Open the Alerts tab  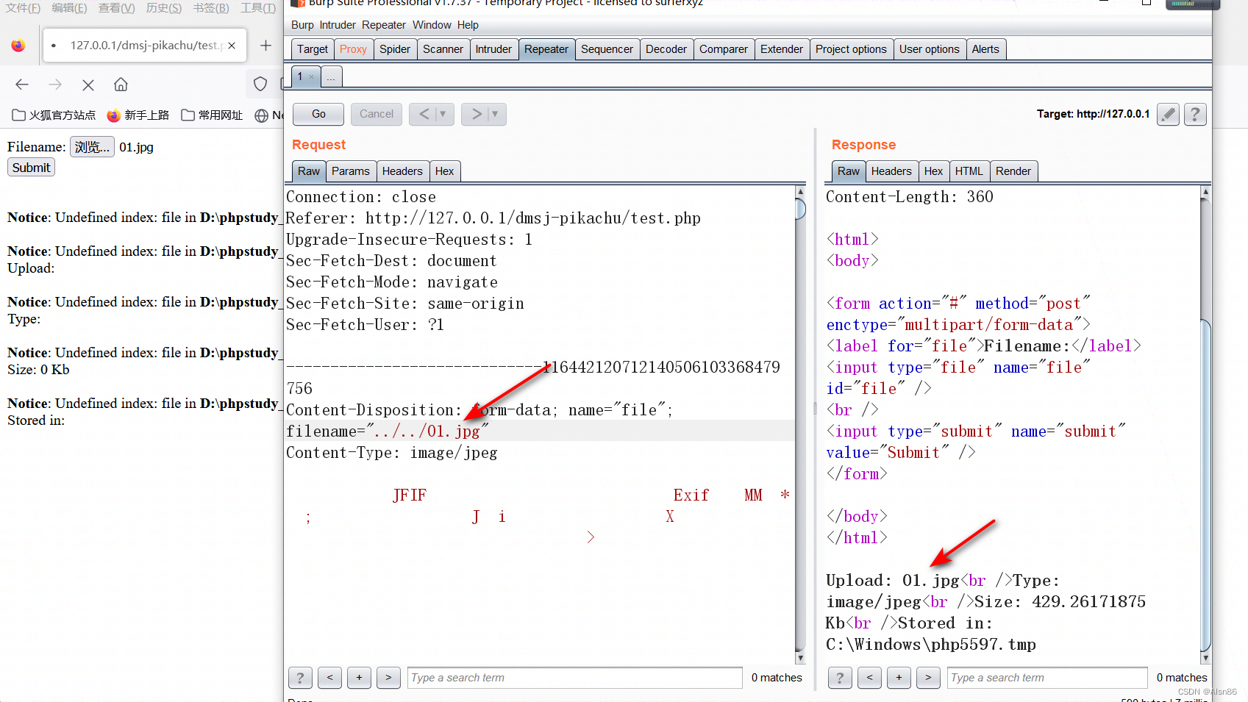tap(985, 49)
